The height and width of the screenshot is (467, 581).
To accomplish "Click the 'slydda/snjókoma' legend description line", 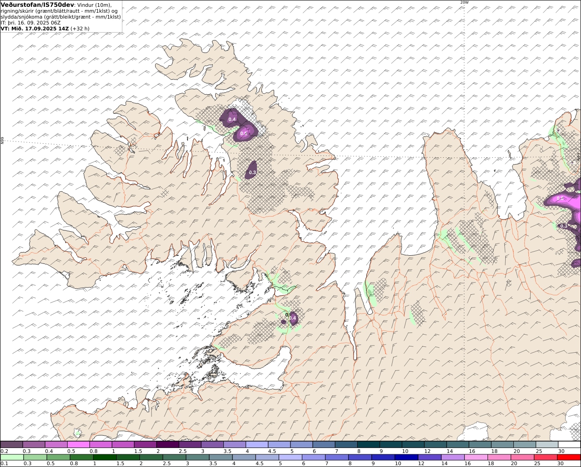I will coord(60,17).
